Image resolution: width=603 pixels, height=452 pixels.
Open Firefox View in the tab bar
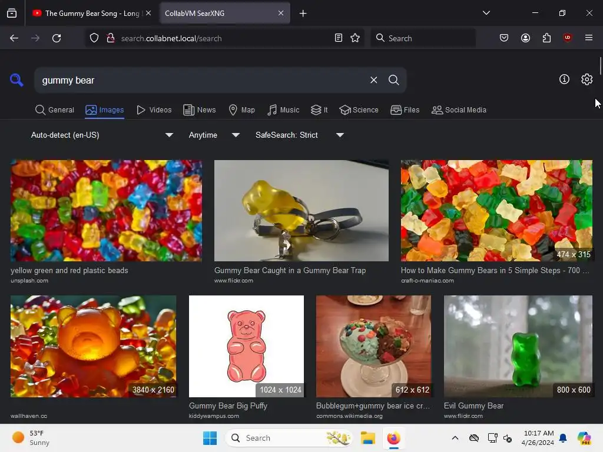pos(12,13)
